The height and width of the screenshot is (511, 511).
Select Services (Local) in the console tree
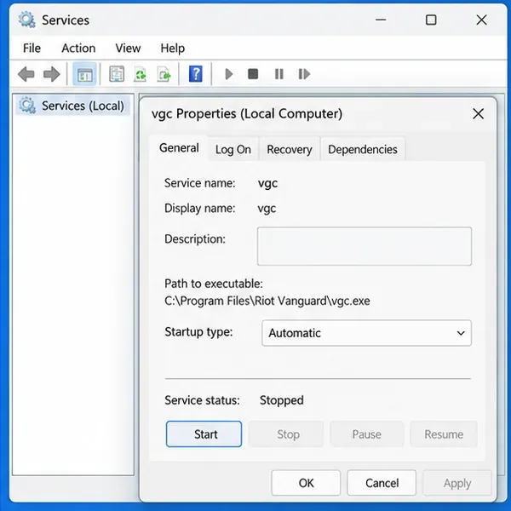tap(73, 106)
